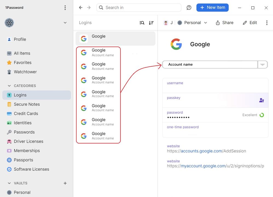The width and height of the screenshot is (273, 197).
Task: Open the Account name dropdown arrow
Action: click(262, 65)
